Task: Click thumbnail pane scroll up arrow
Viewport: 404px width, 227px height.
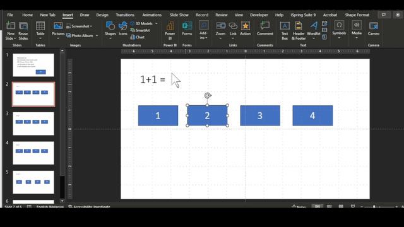Action: [62, 51]
